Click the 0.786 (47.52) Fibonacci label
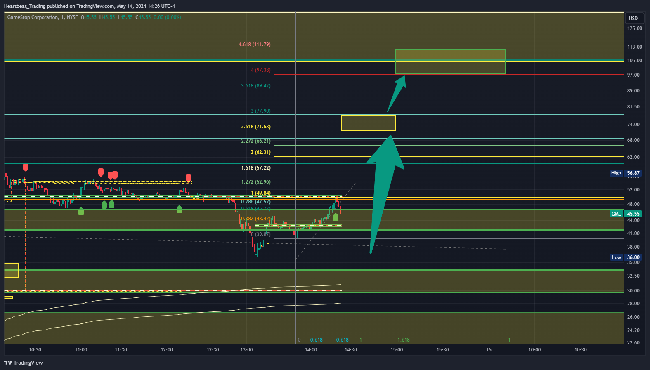The height and width of the screenshot is (370, 650). pyautogui.click(x=256, y=202)
